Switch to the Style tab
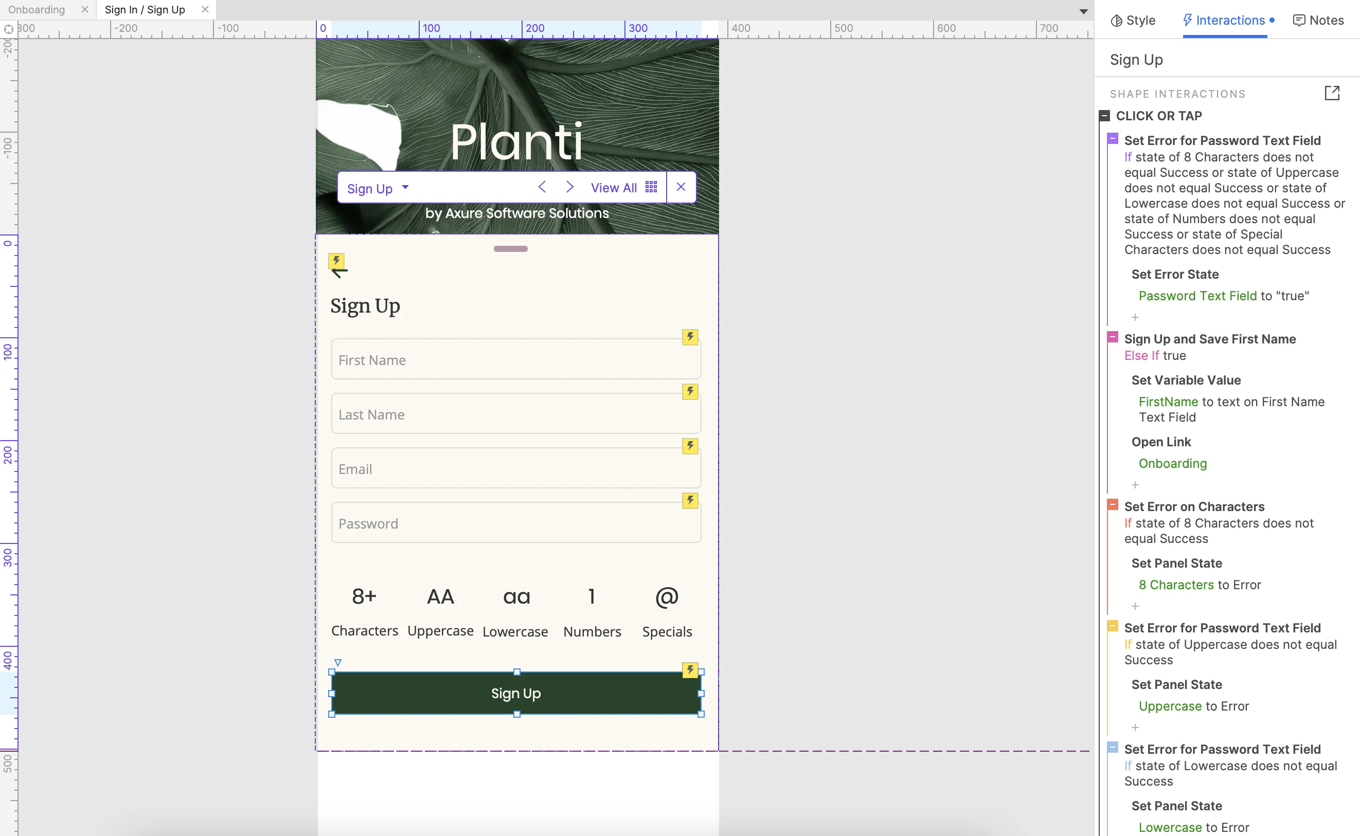Screen dimensions: 1360x836 tap(1133, 21)
